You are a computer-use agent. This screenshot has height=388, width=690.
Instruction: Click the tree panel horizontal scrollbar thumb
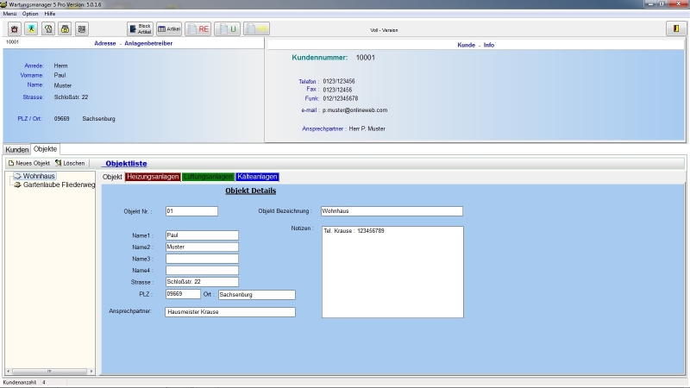[x=49, y=372]
